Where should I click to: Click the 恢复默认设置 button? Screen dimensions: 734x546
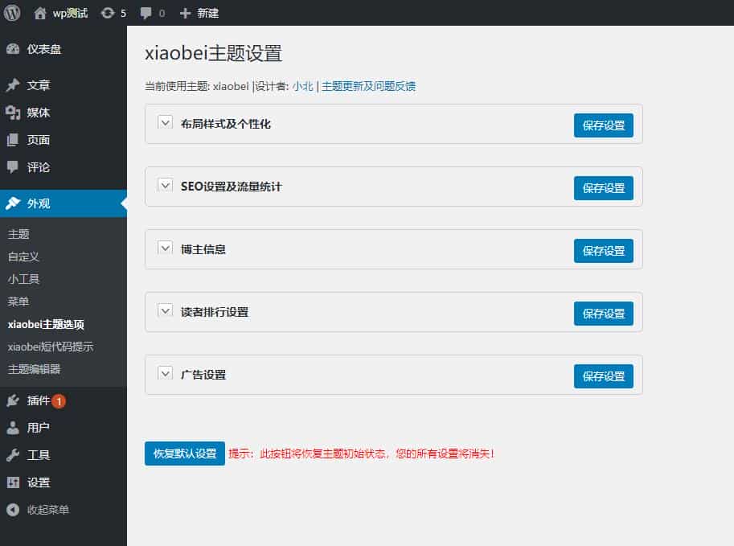pyautogui.click(x=185, y=454)
